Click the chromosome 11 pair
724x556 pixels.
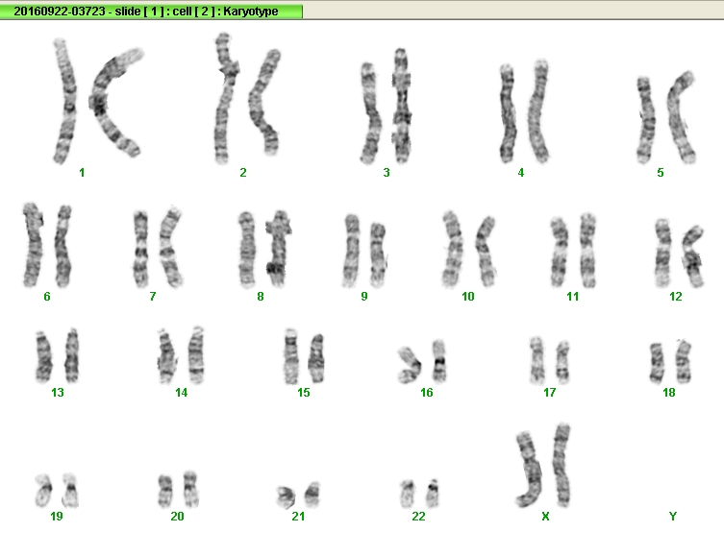[573, 251]
